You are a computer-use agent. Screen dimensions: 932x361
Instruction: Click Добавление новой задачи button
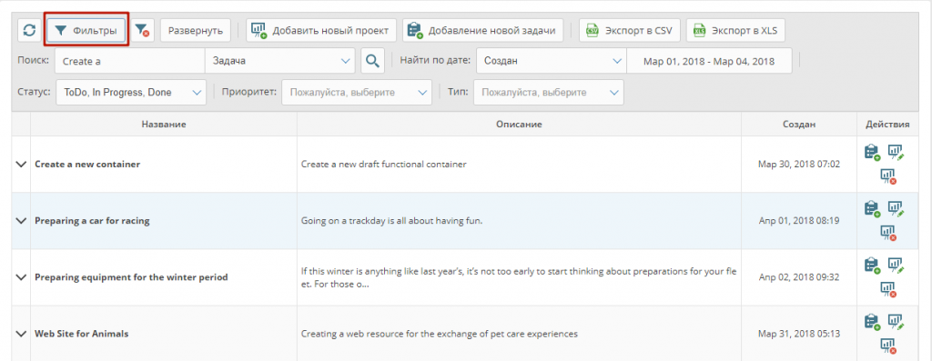pyautogui.click(x=482, y=30)
